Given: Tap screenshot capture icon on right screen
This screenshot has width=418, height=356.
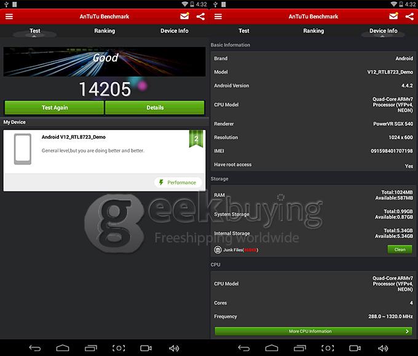Looking at the screenshot, I should pos(328,348).
